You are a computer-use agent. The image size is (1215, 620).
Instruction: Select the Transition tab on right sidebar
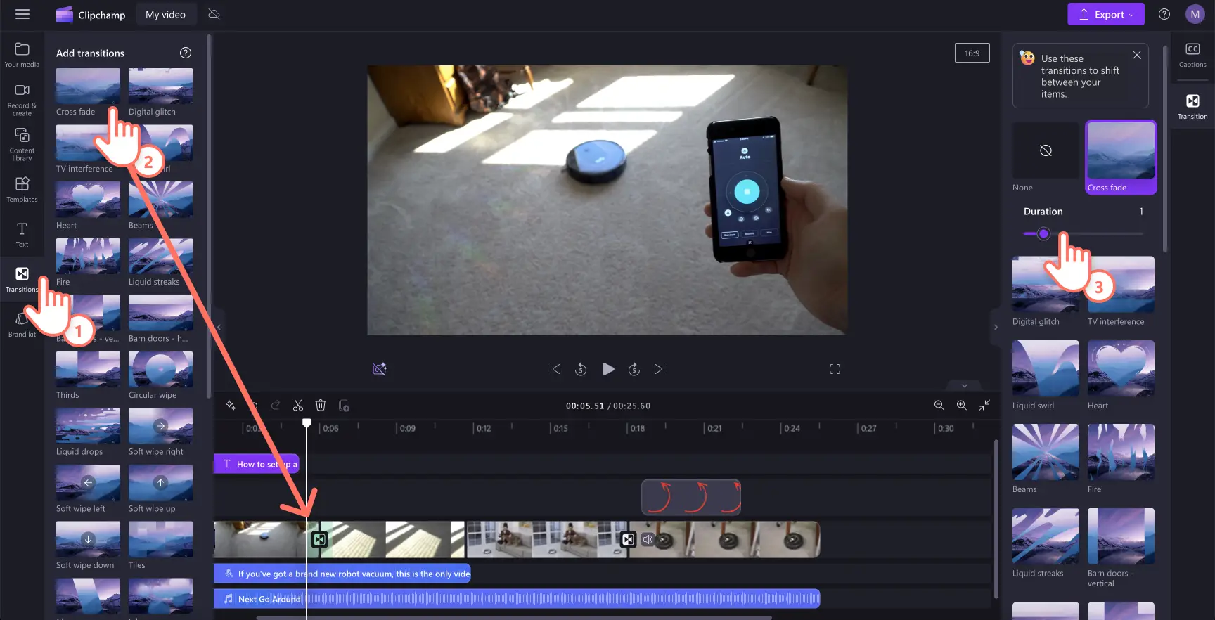point(1192,106)
